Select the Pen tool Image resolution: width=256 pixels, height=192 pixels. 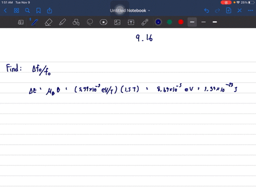pyautogui.click(x=34, y=22)
